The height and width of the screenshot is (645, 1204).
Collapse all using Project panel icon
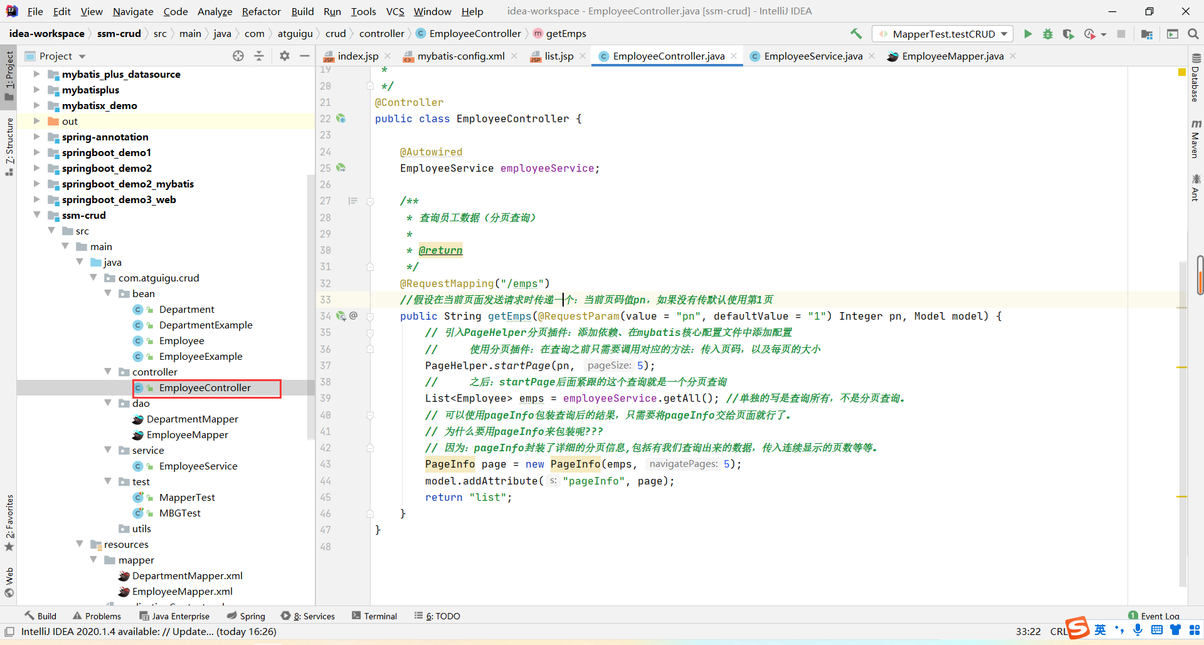[x=259, y=56]
